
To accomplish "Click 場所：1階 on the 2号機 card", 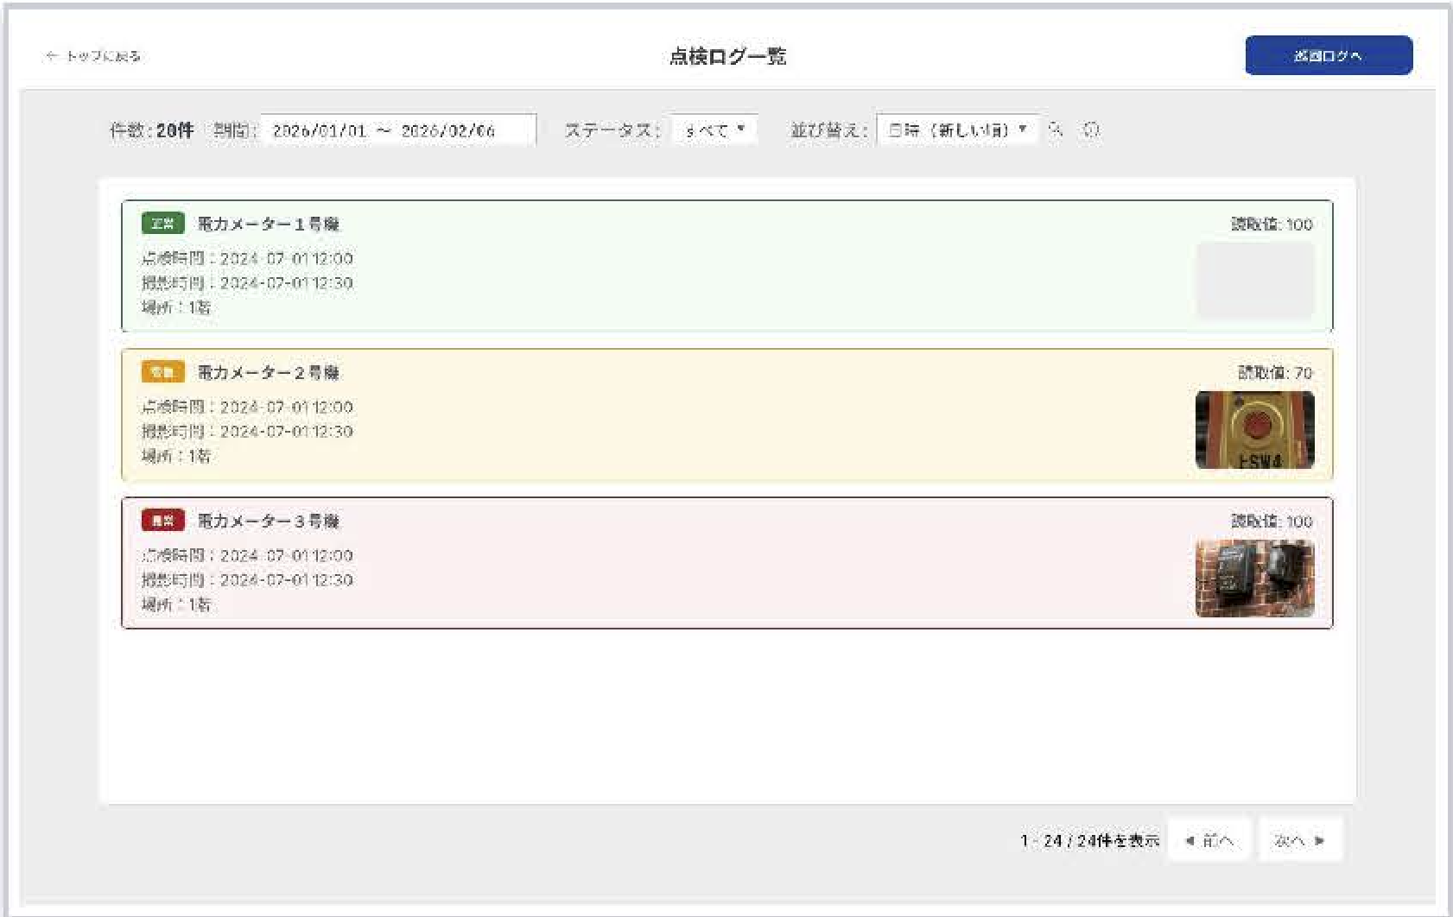I will [x=176, y=456].
